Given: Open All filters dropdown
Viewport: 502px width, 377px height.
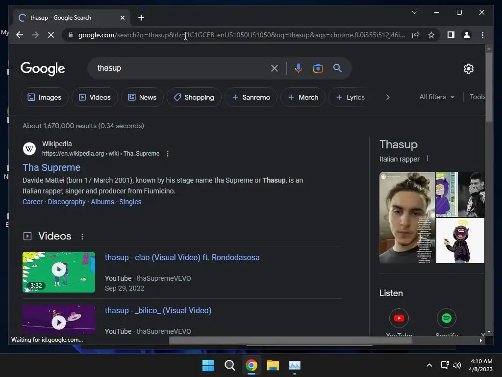Looking at the screenshot, I should click(x=437, y=97).
